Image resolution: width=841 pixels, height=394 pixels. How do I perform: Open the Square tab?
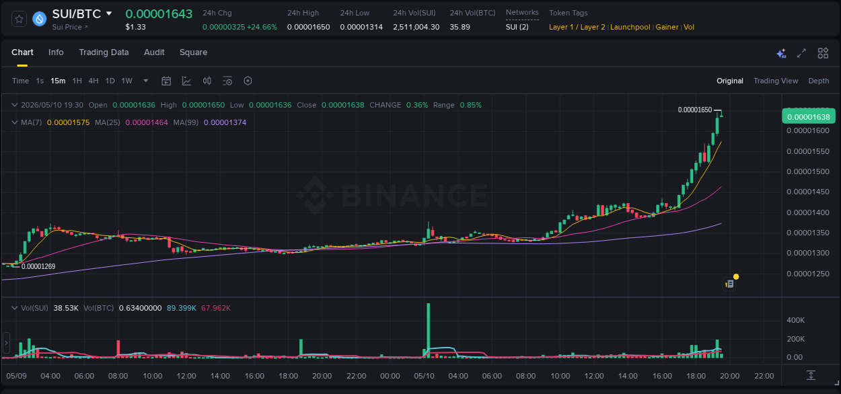coord(193,52)
